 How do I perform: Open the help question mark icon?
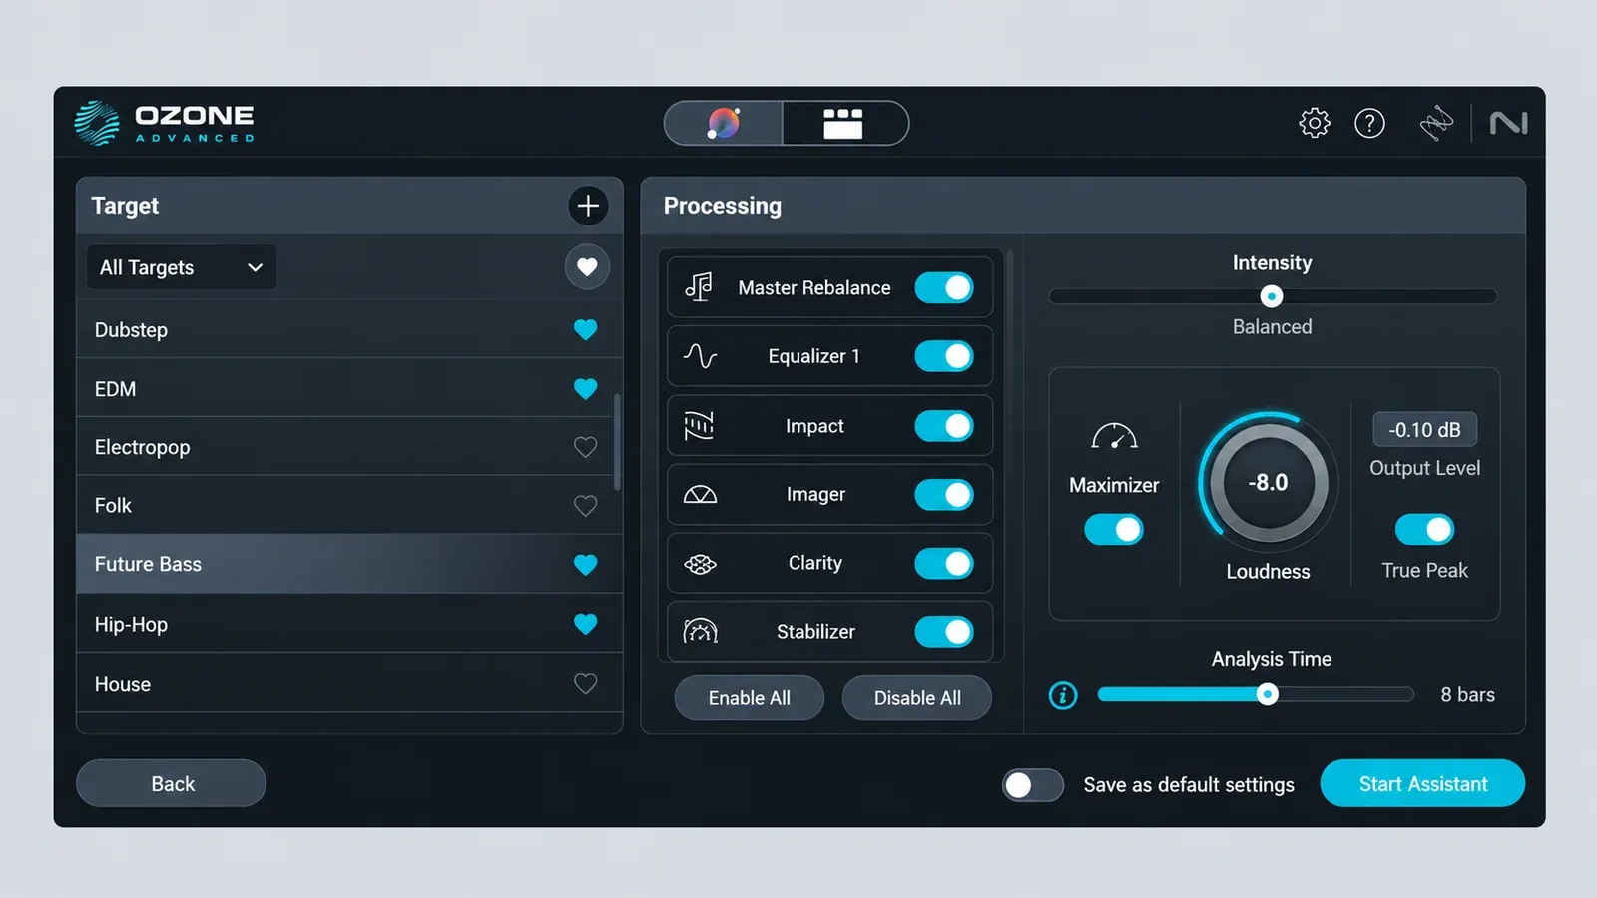click(1369, 123)
